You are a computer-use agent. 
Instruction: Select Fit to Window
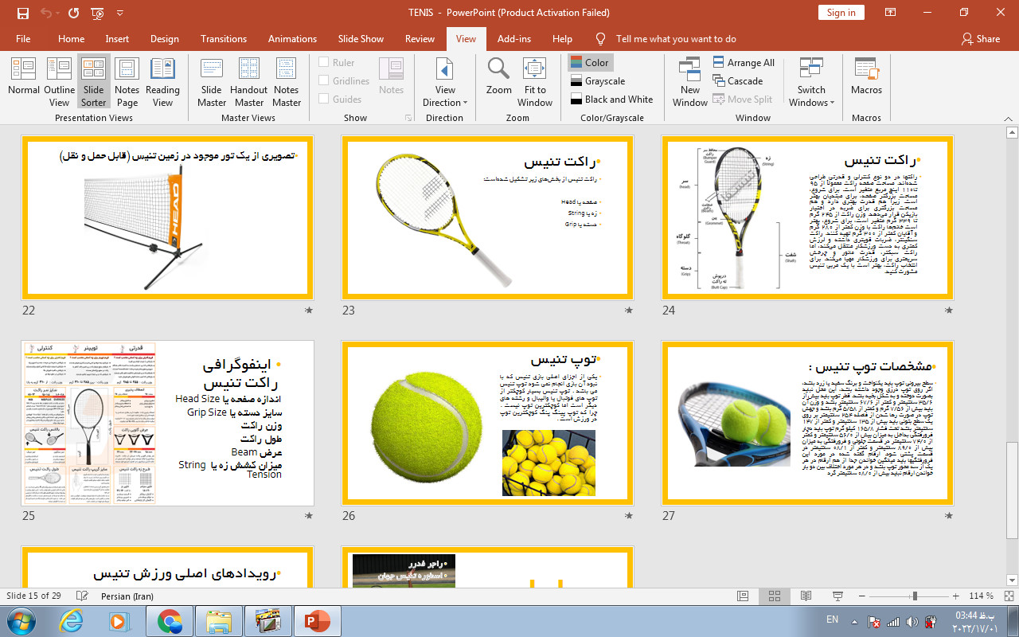tap(535, 80)
